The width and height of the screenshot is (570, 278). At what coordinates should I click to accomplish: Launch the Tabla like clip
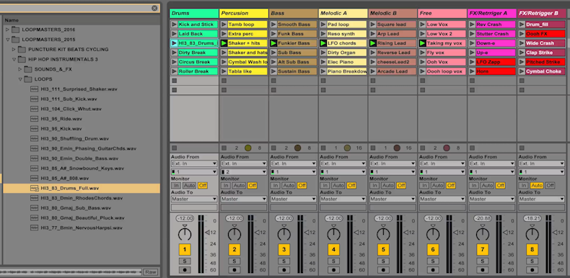(224, 71)
